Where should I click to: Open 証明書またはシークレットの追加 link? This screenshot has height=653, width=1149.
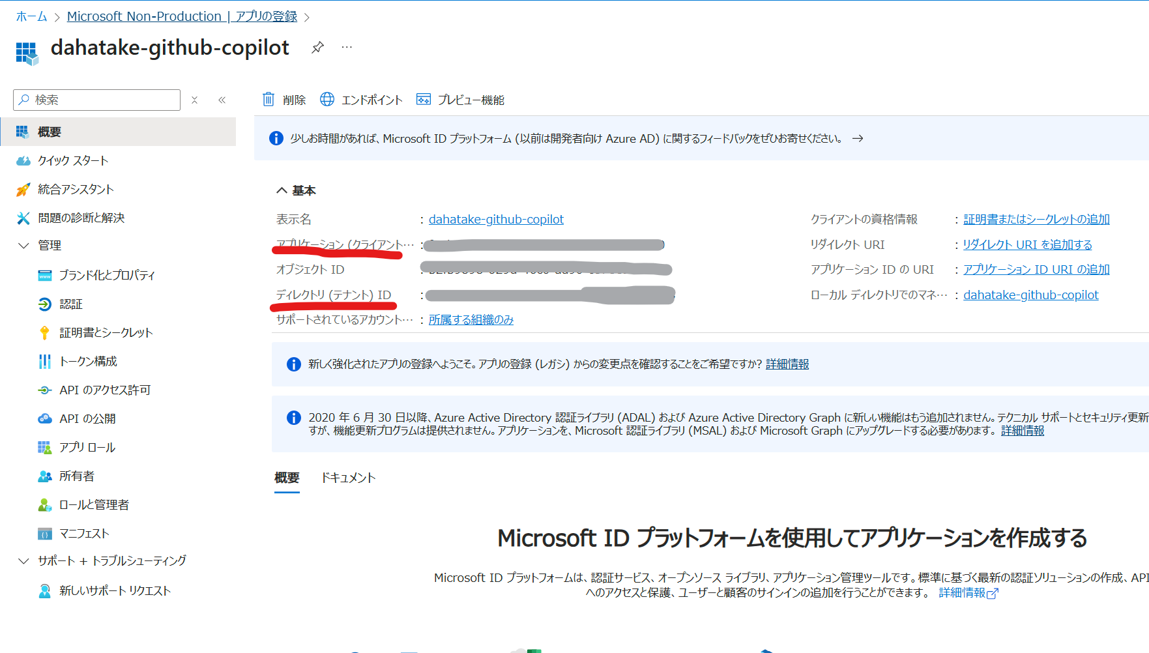(x=1036, y=218)
